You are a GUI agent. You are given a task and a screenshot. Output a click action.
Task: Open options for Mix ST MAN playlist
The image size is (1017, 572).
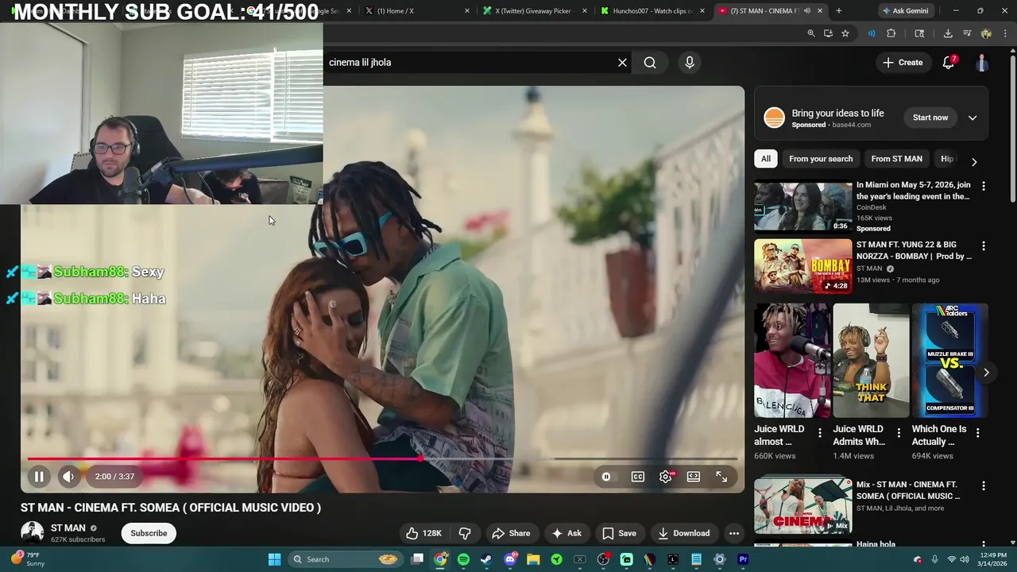[984, 485]
